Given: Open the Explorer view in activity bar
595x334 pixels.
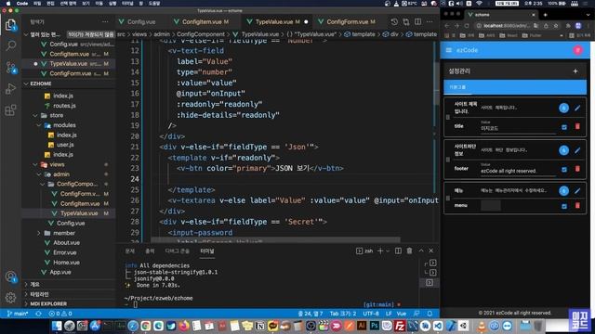Looking at the screenshot, I should click(x=10, y=25).
